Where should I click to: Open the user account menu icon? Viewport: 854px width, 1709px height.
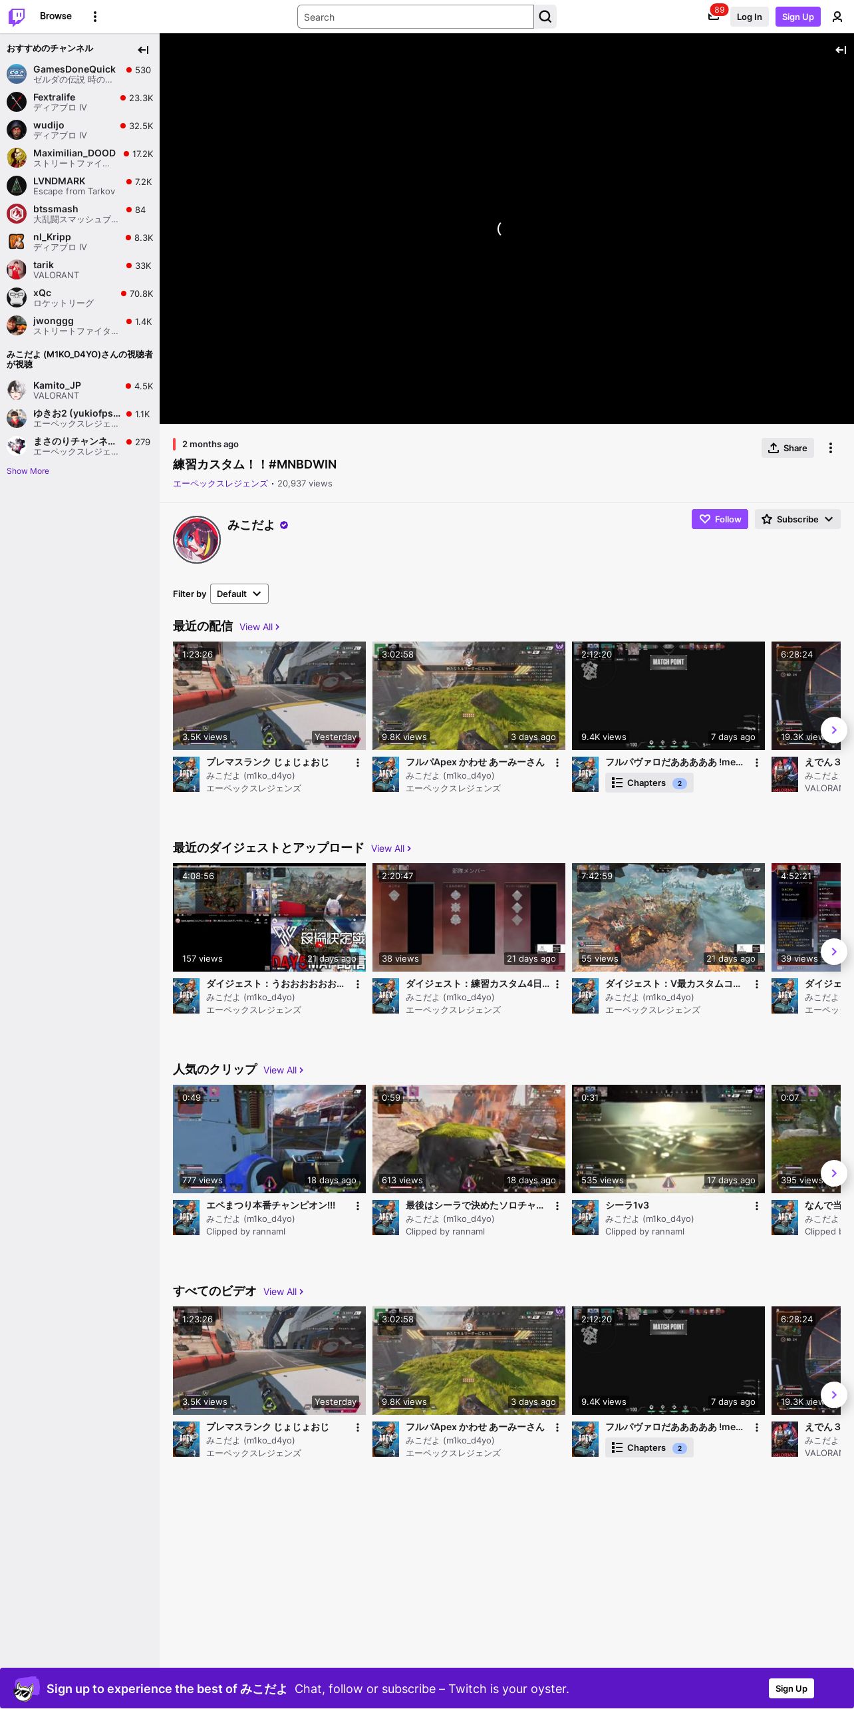[837, 17]
